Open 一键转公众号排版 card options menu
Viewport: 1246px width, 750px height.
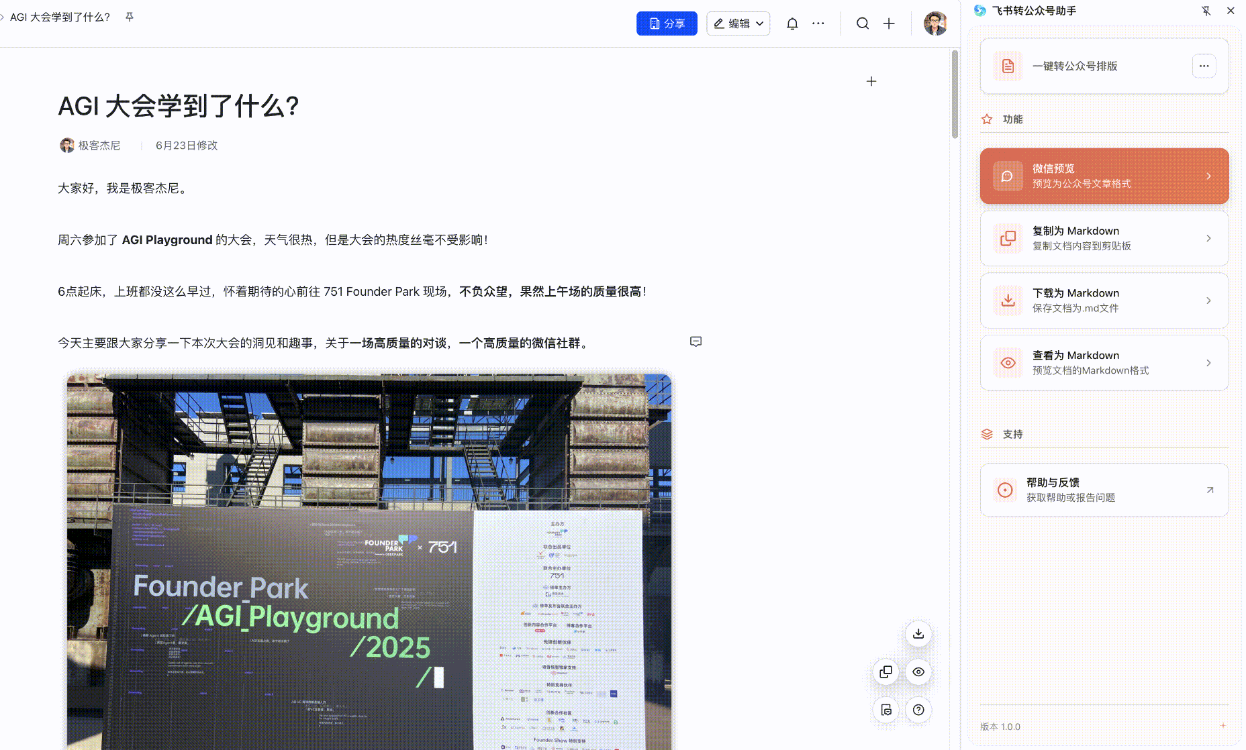coord(1204,66)
